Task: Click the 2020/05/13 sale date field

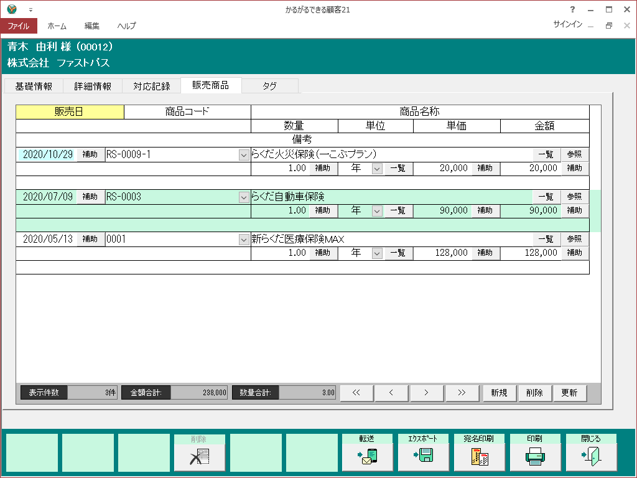Action: [x=47, y=240]
